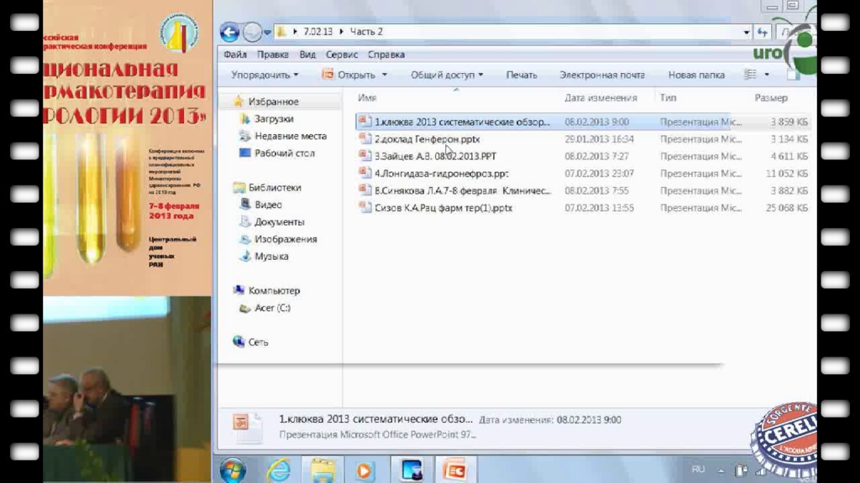
Task: Click the Сеть network item
Action: tap(258, 342)
